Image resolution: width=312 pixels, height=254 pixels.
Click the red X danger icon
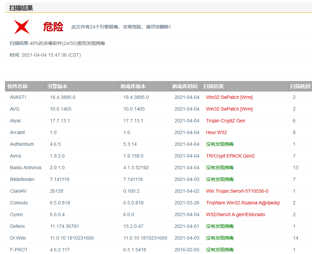[22, 27]
